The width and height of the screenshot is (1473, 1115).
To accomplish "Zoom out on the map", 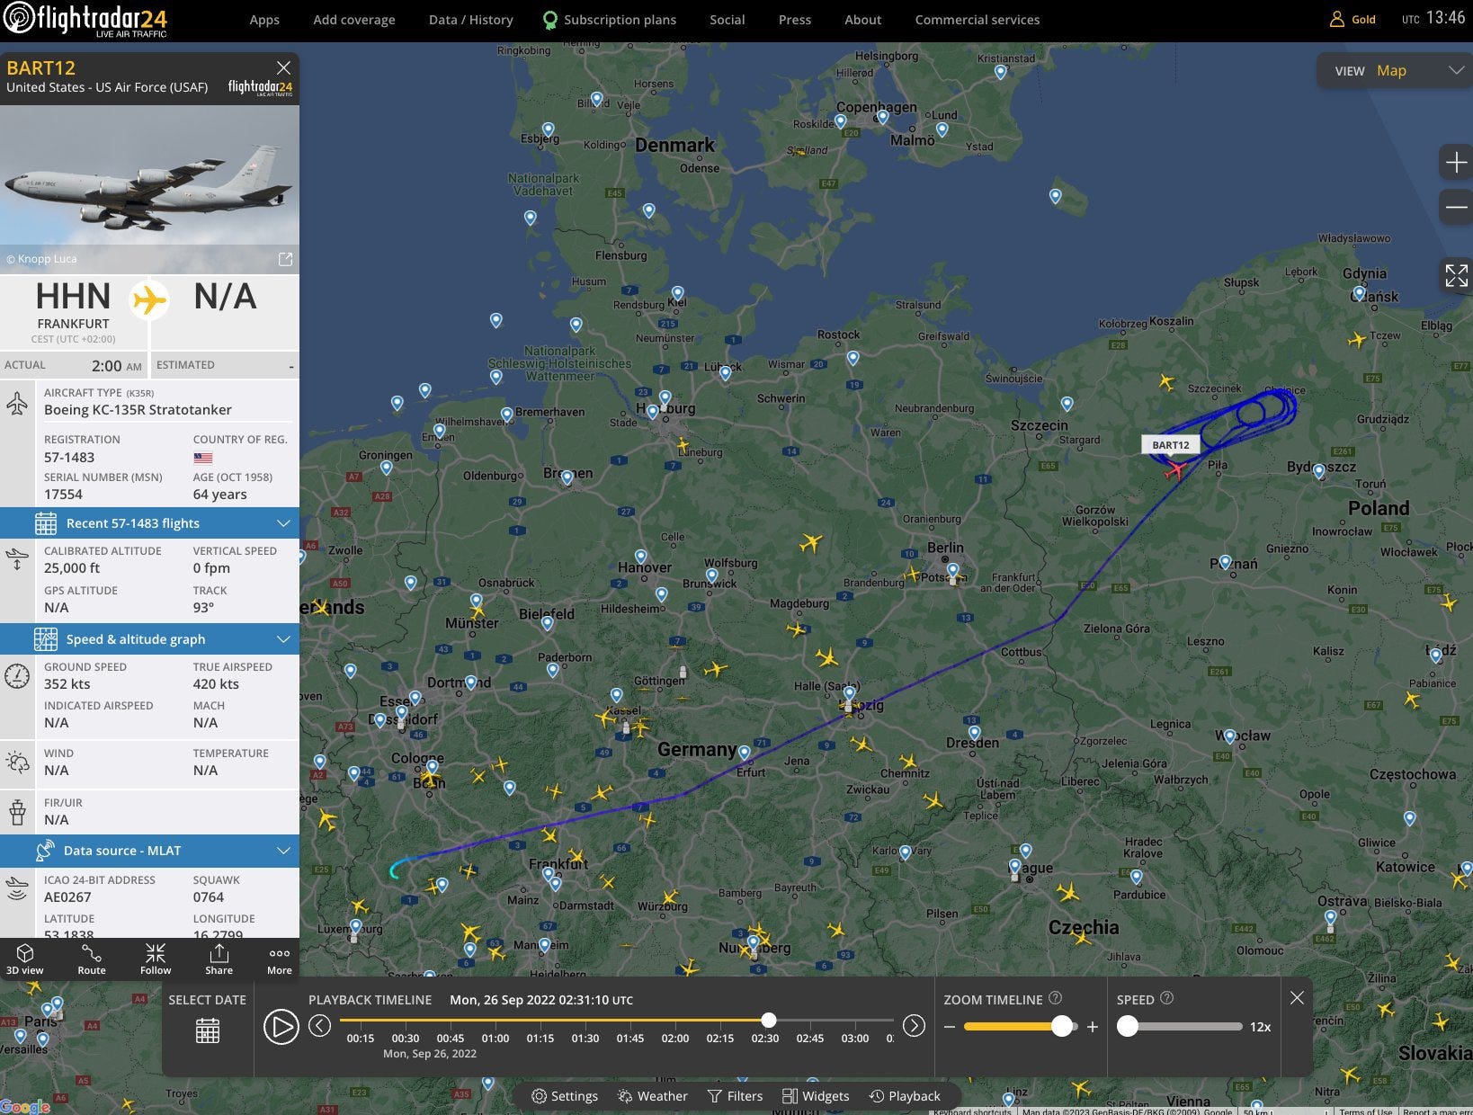I will tap(1456, 207).
